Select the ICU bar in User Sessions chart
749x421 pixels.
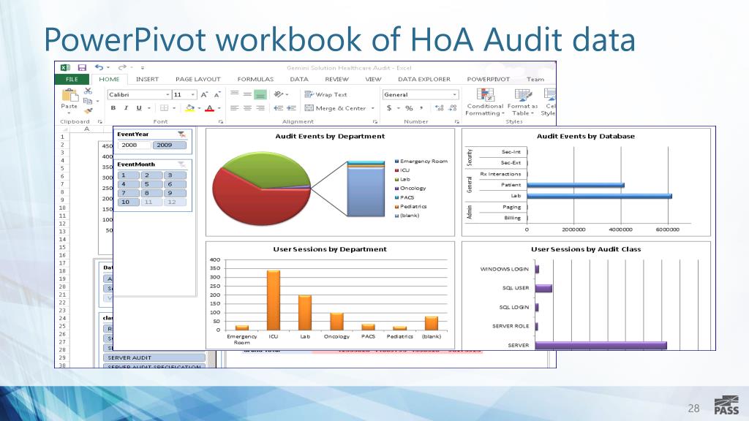[x=274, y=300]
